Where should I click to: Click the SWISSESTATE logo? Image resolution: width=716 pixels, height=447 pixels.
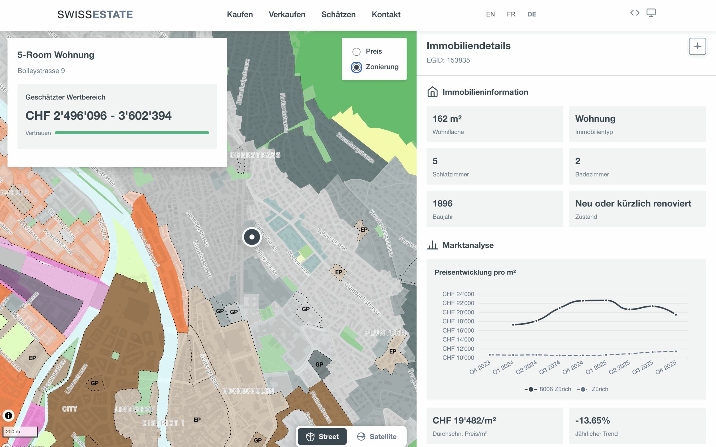click(x=95, y=14)
